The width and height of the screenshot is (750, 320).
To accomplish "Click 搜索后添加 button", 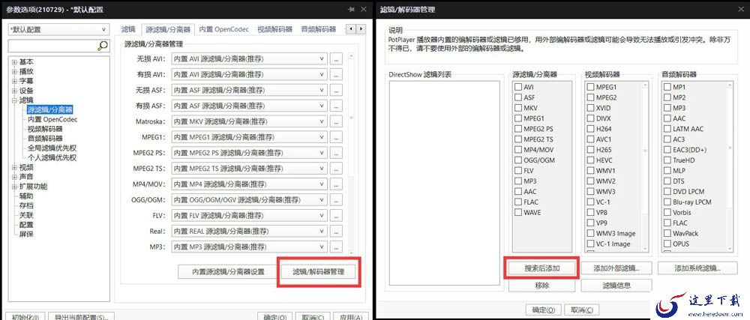I will [x=542, y=268].
